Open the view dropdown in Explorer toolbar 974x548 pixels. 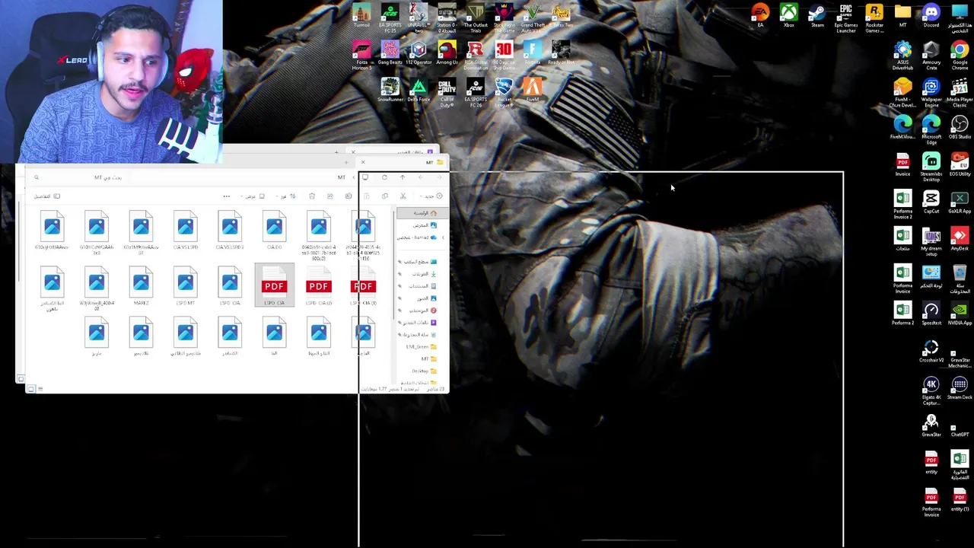[254, 196]
